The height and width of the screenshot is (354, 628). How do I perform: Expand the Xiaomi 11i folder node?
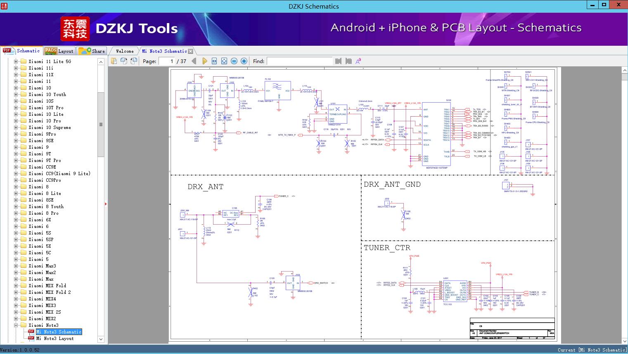click(16, 68)
